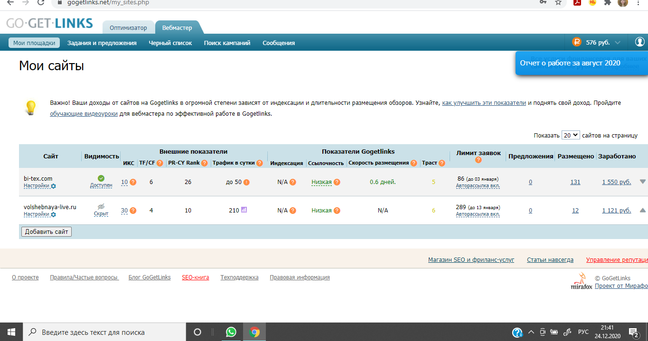Open the обучающие видеоуроки link
648x341 pixels.
84,114
